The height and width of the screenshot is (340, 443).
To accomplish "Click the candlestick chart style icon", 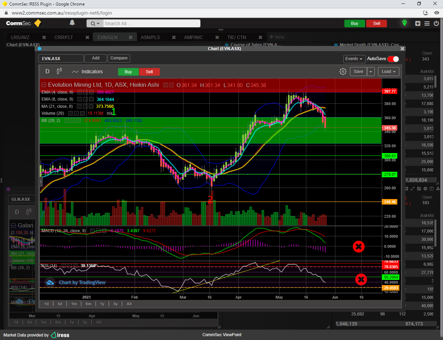I will click(x=59, y=71).
